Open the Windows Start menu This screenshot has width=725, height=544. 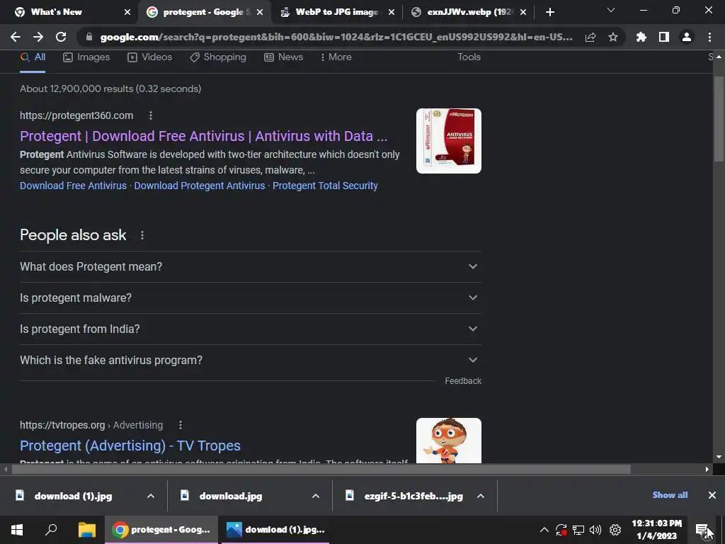[17, 530]
